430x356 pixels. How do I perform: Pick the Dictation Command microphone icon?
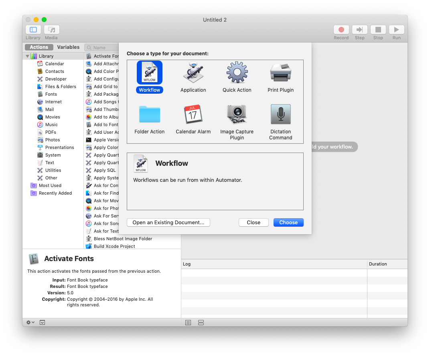[280, 114]
